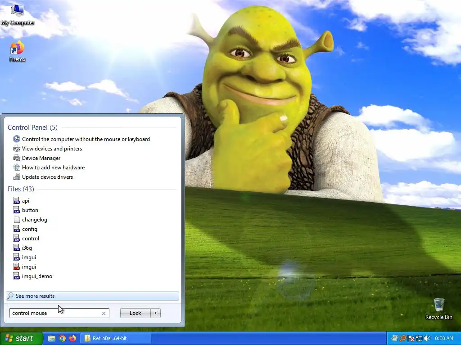Click the file icon beside 'i36g'
This screenshot has height=345, width=461.
point(17,248)
